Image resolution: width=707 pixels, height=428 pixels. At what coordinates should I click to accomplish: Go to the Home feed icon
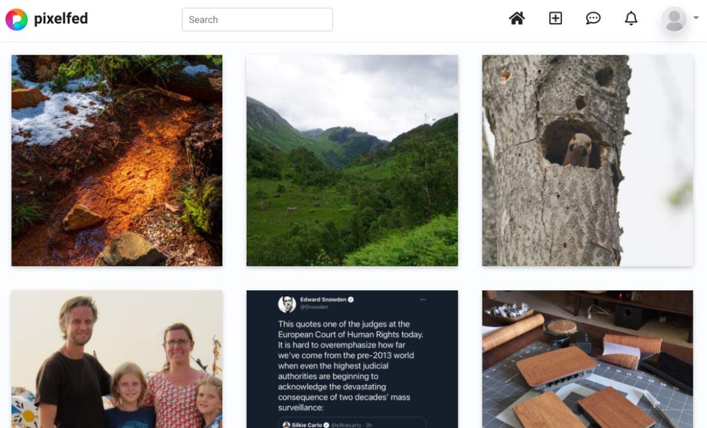(x=517, y=19)
